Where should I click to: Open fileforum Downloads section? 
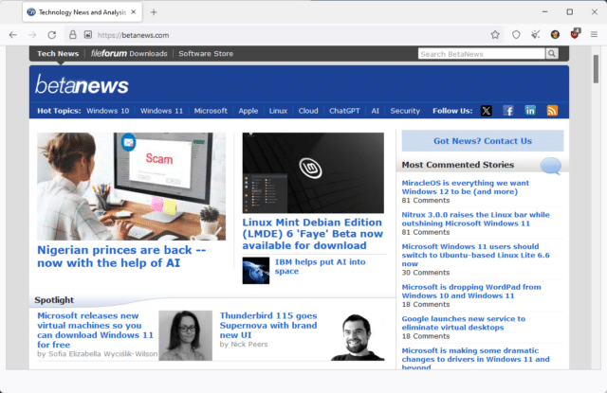pos(129,54)
